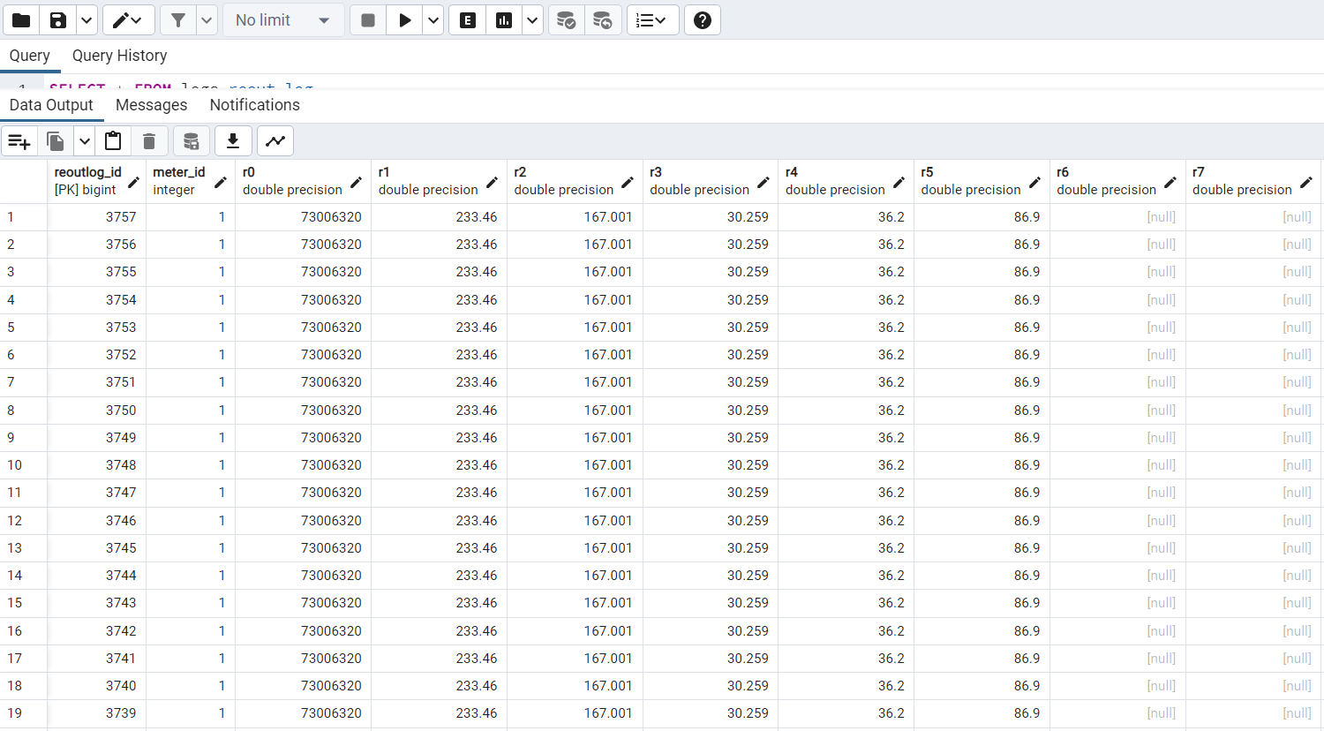
Task: Open the Macros list dropdown
Action: (652, 20)
